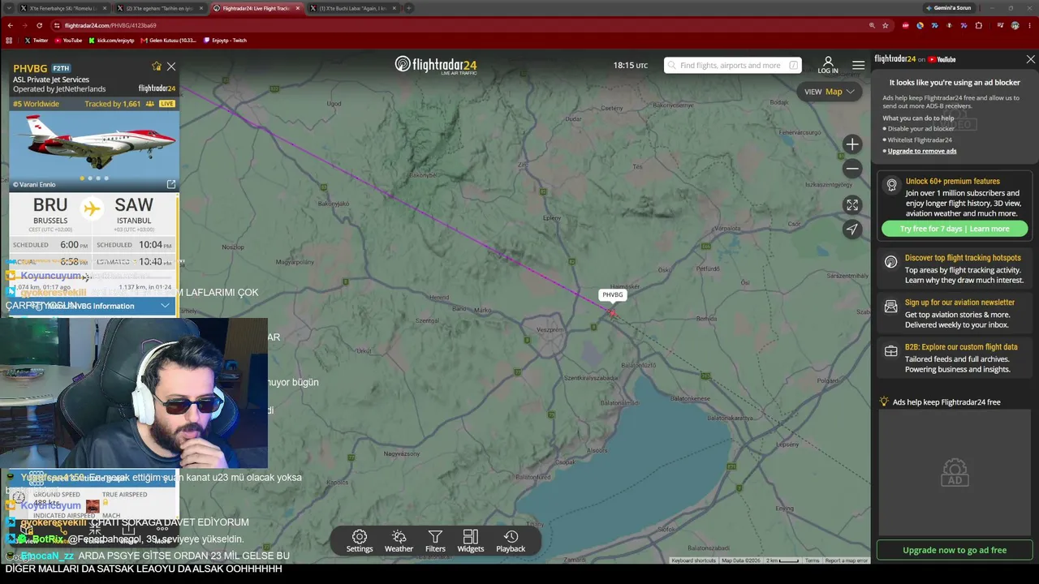Click Upgrade now to go ad free
This screenshot has width=1039, height=584.
pos(955,550)
